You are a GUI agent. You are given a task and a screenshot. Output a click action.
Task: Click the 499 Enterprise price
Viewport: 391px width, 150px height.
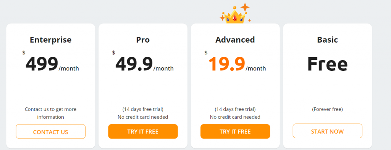pyautogui.click(x=42, y=64)
